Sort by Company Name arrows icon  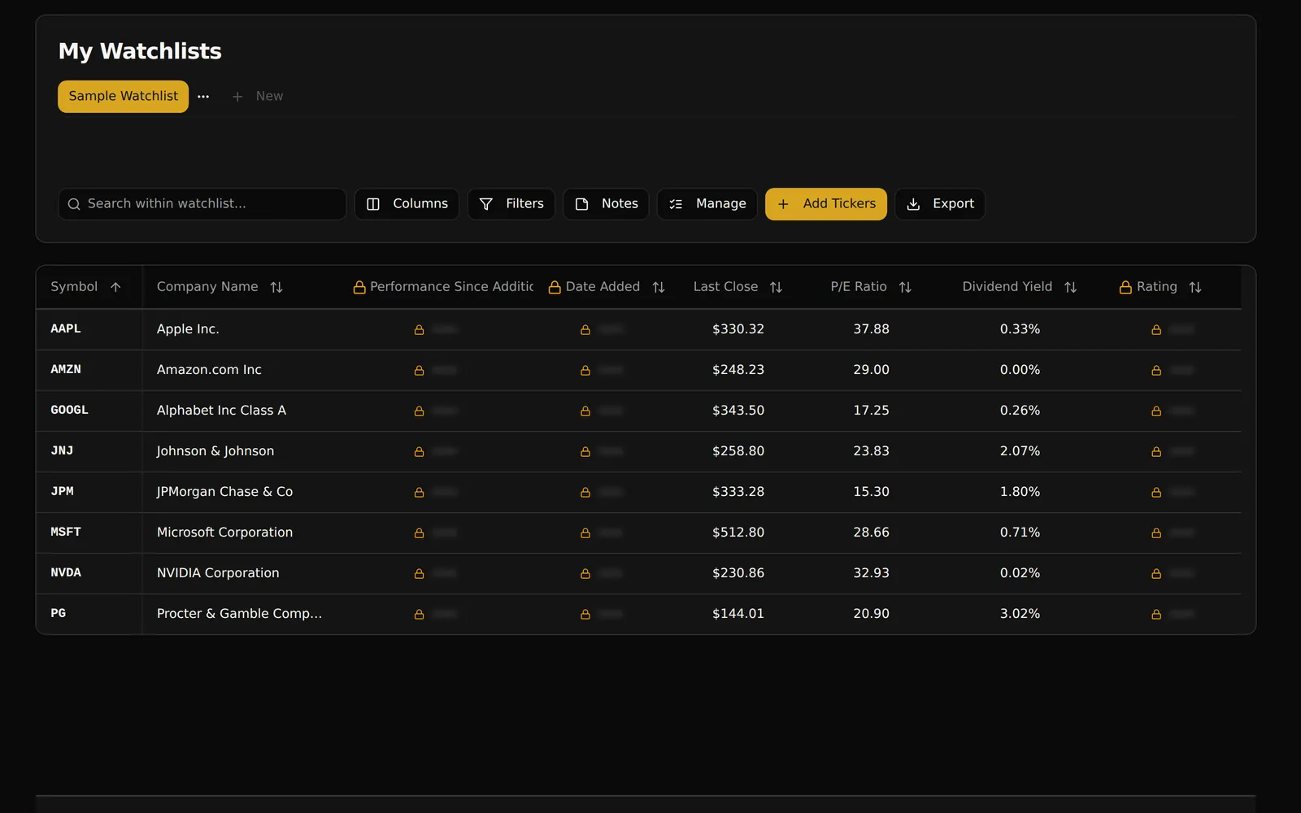[276, 287]
